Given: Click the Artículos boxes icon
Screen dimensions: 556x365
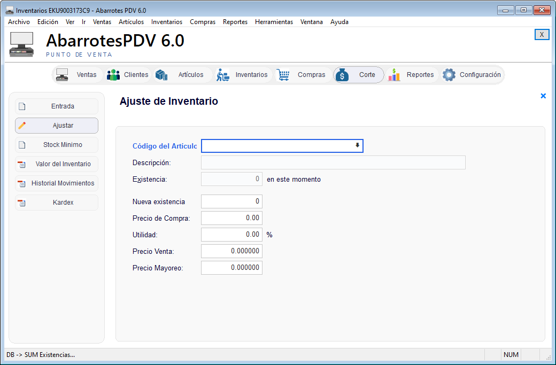Looking at the screenshot, I should coord(161,75).
